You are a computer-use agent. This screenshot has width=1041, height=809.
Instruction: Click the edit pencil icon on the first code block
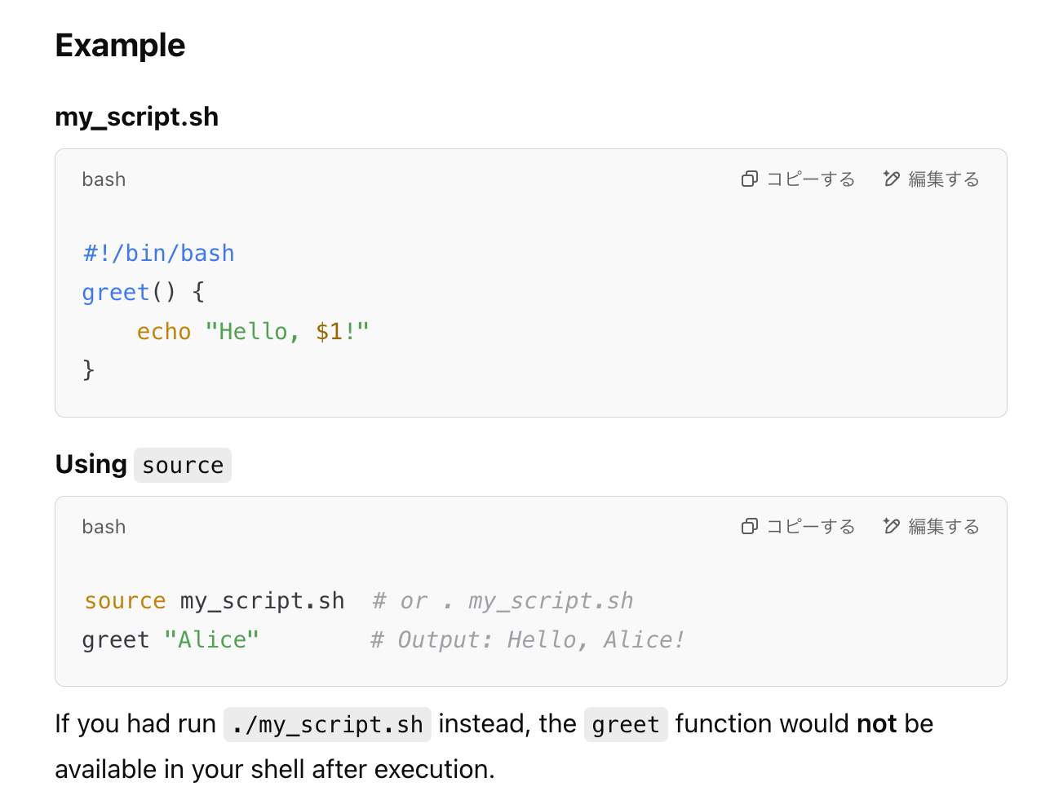[x=890, y=179]
